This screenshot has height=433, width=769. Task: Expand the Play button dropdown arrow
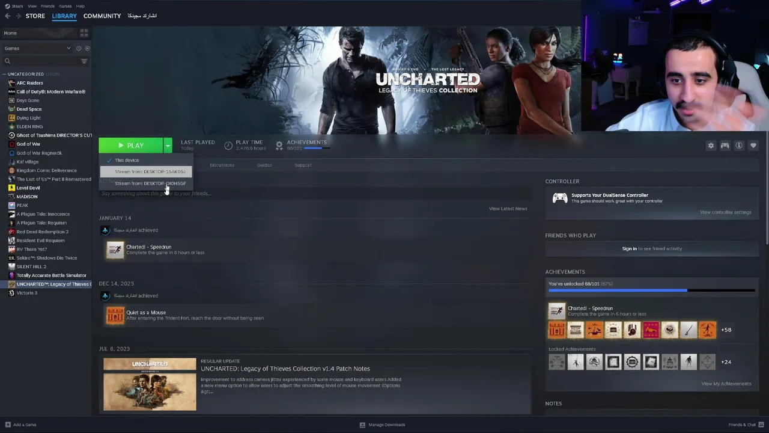pos(168,146)
